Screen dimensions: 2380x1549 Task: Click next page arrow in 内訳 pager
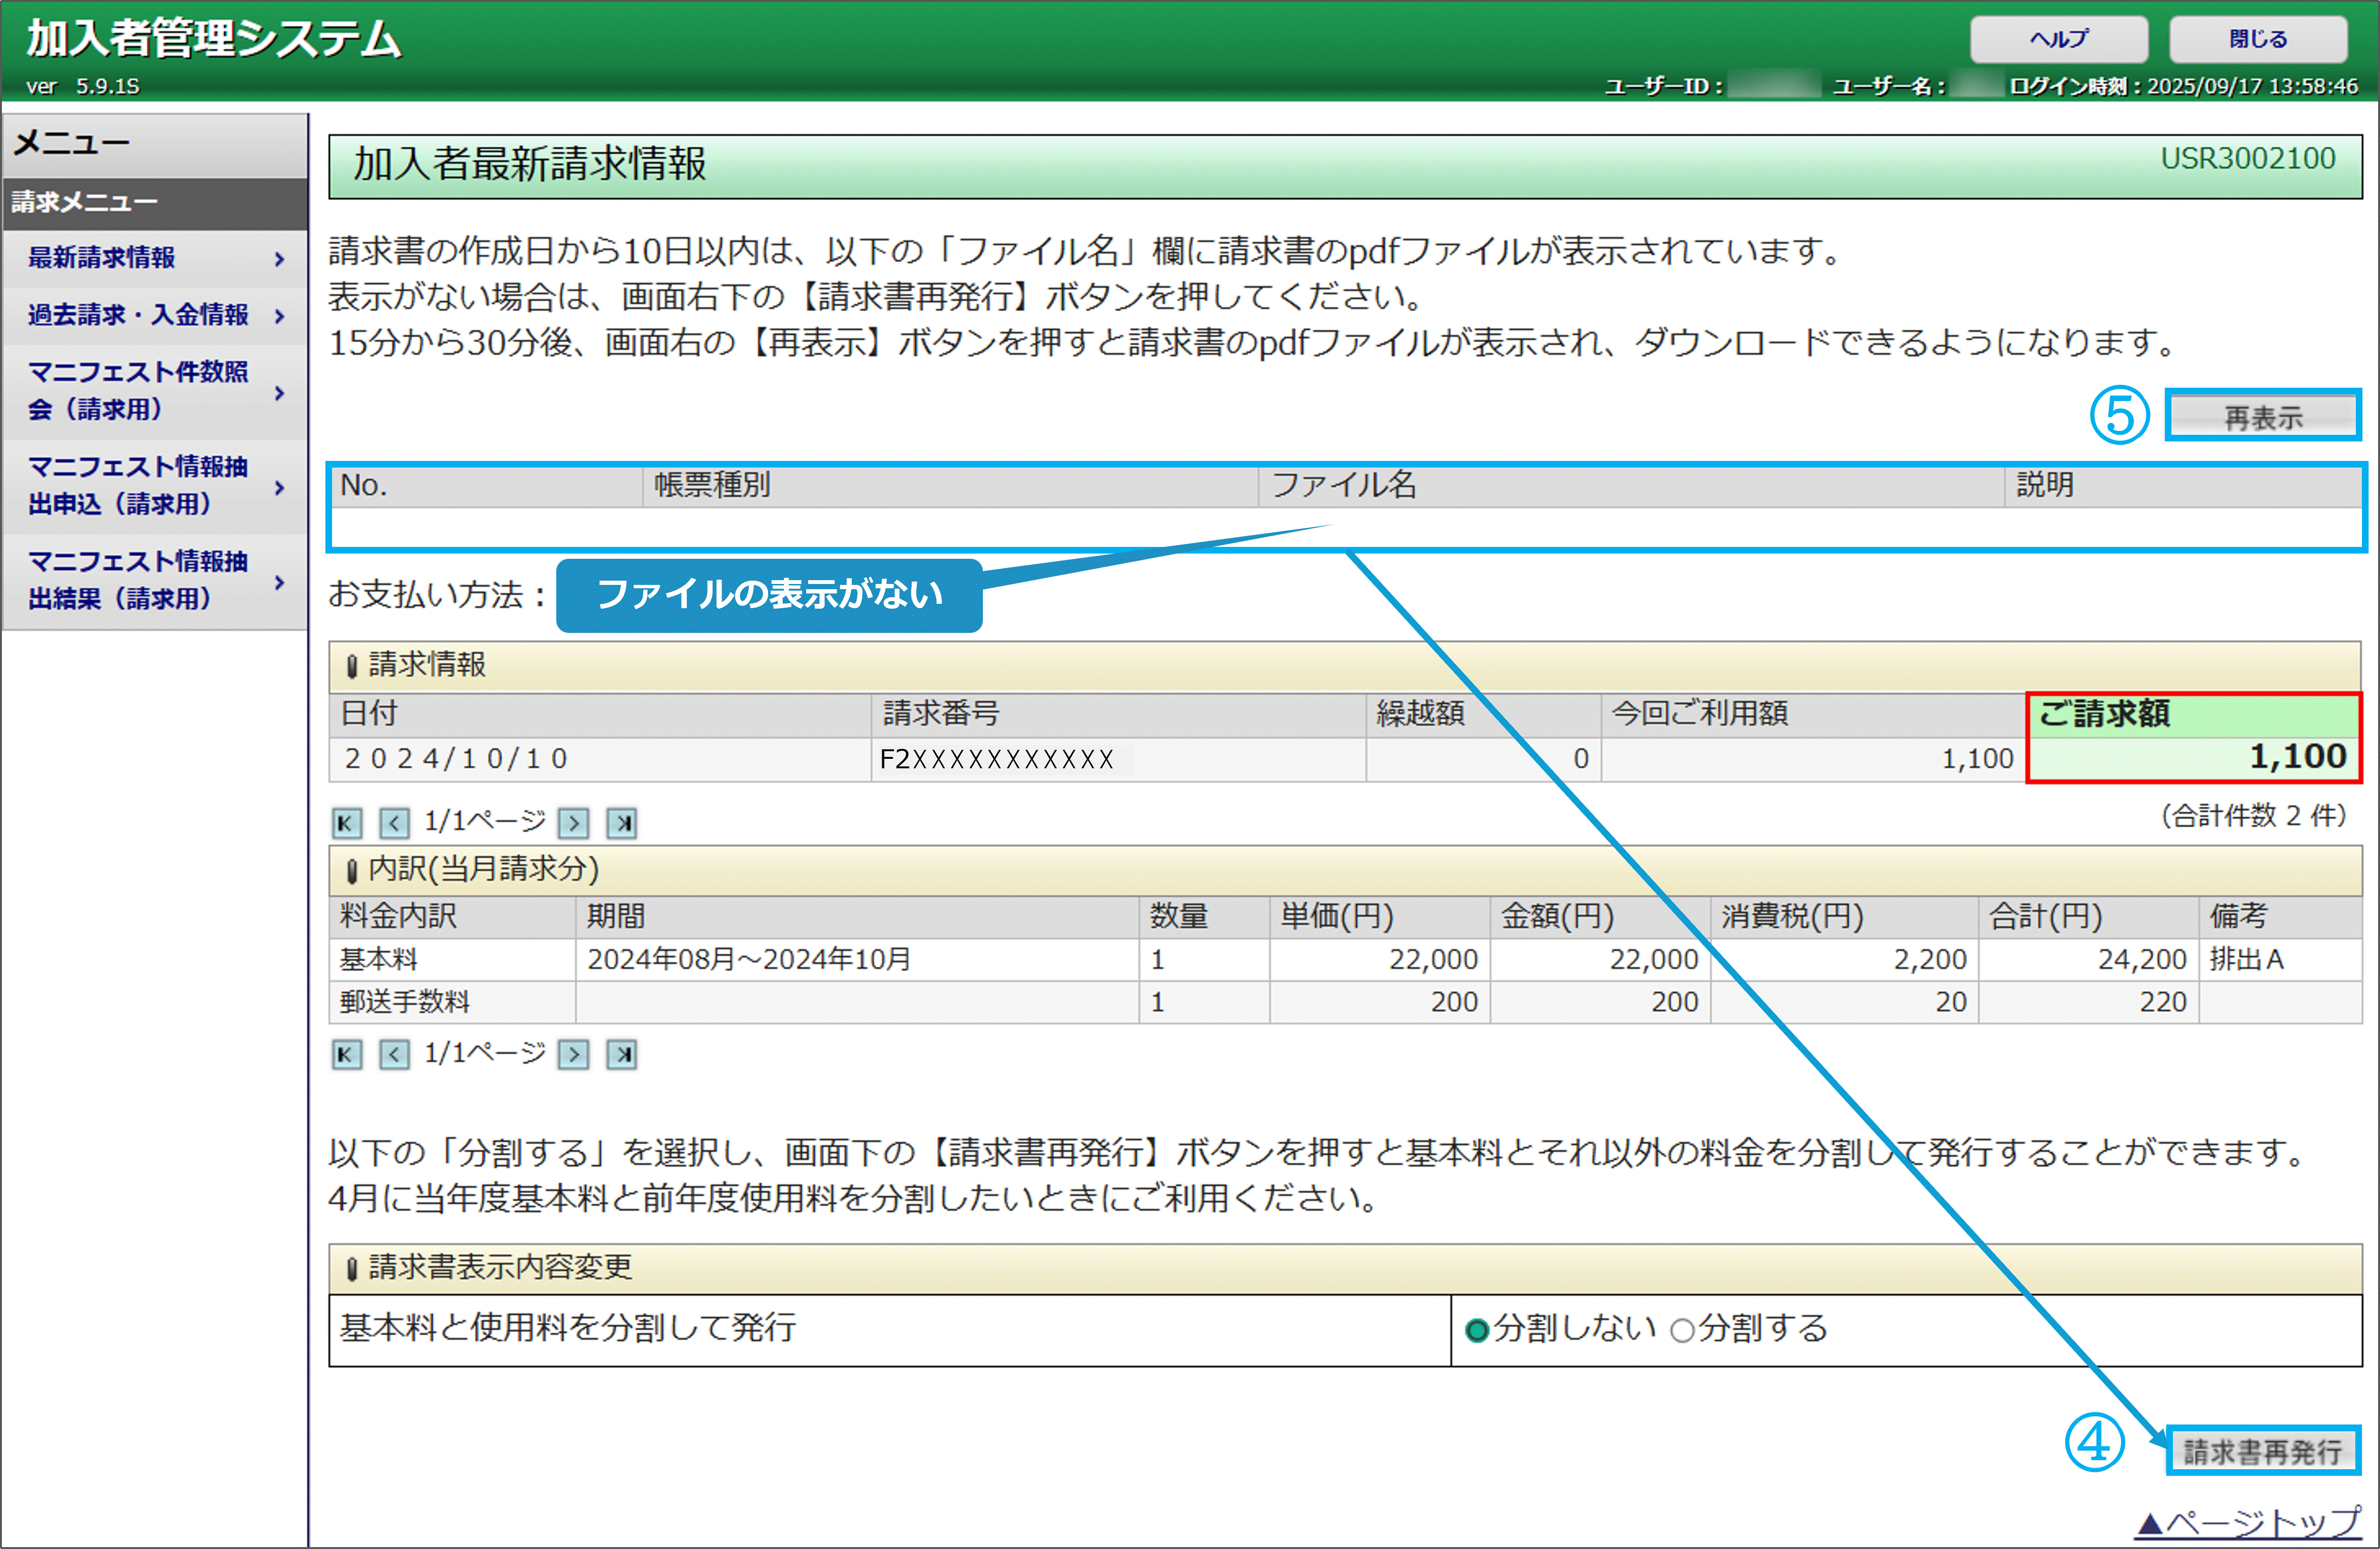tap(573, 1054)
